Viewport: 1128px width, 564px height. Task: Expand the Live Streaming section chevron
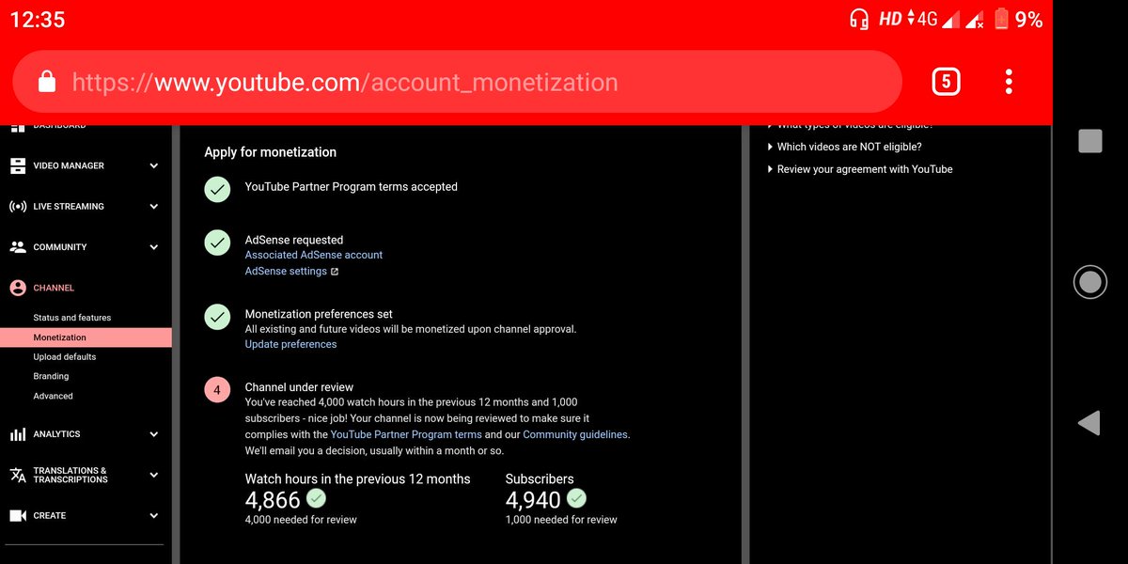(x=154, y=207)
